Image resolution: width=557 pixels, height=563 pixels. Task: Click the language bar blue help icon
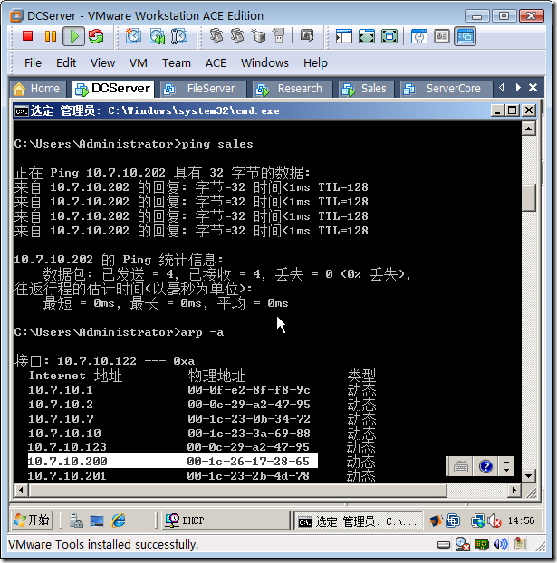coord(485,466)
